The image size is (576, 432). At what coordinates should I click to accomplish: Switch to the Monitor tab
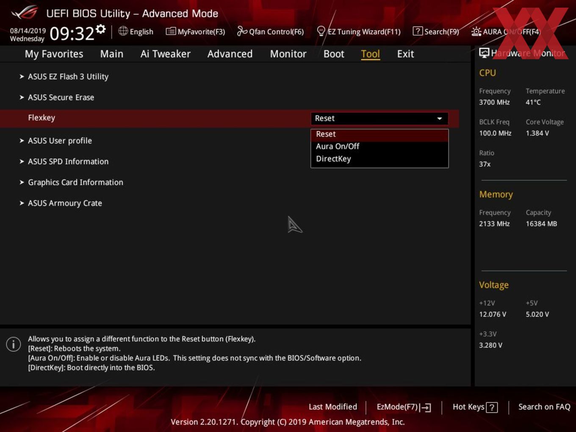(x=288, y=54)
